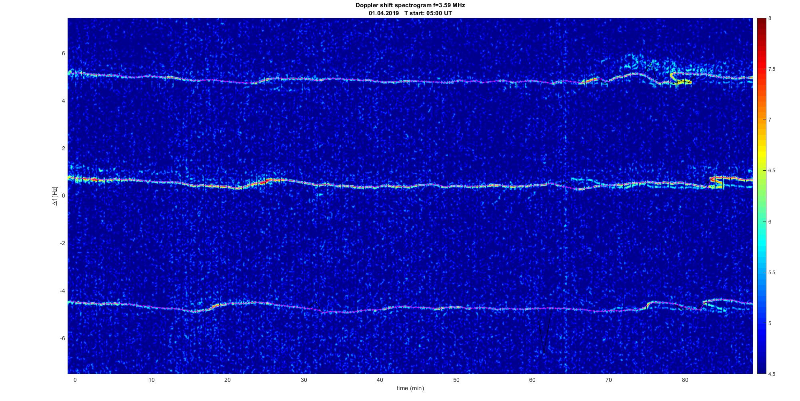Click the colorbar tick label '7.5'
The height and width of the screenshot is (401, 800).
772,69
